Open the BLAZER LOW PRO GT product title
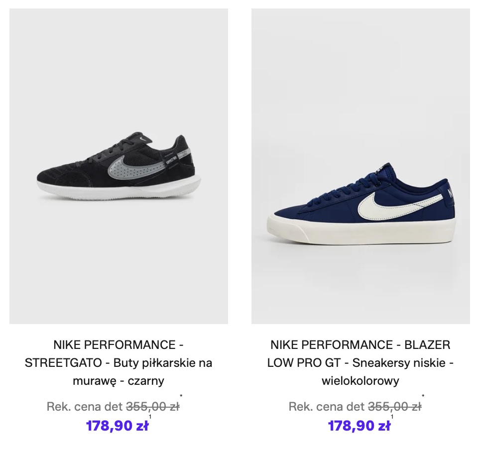 point(360,363)
